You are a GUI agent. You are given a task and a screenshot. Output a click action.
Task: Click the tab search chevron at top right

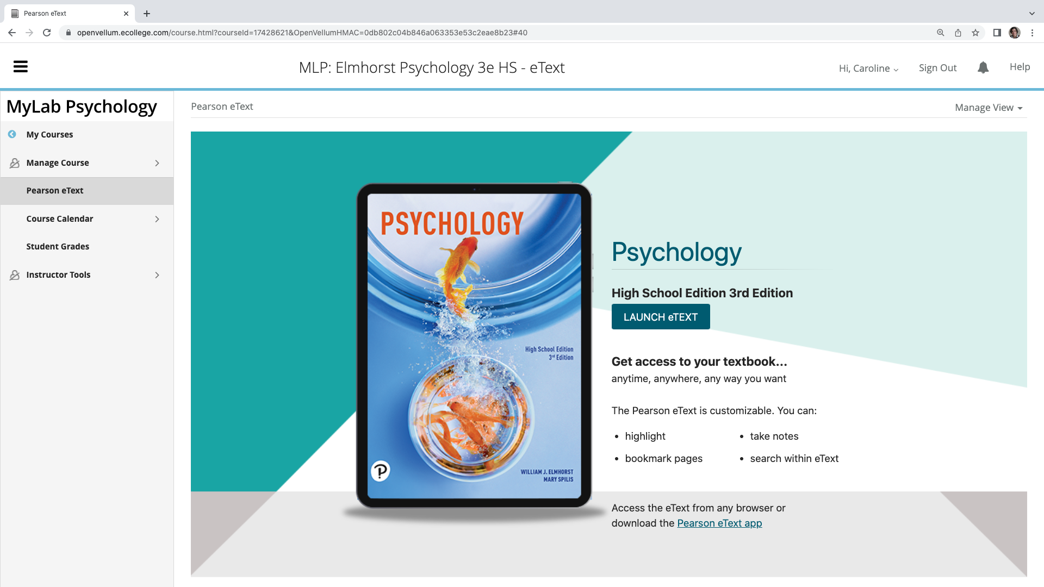pos(1032,14)
